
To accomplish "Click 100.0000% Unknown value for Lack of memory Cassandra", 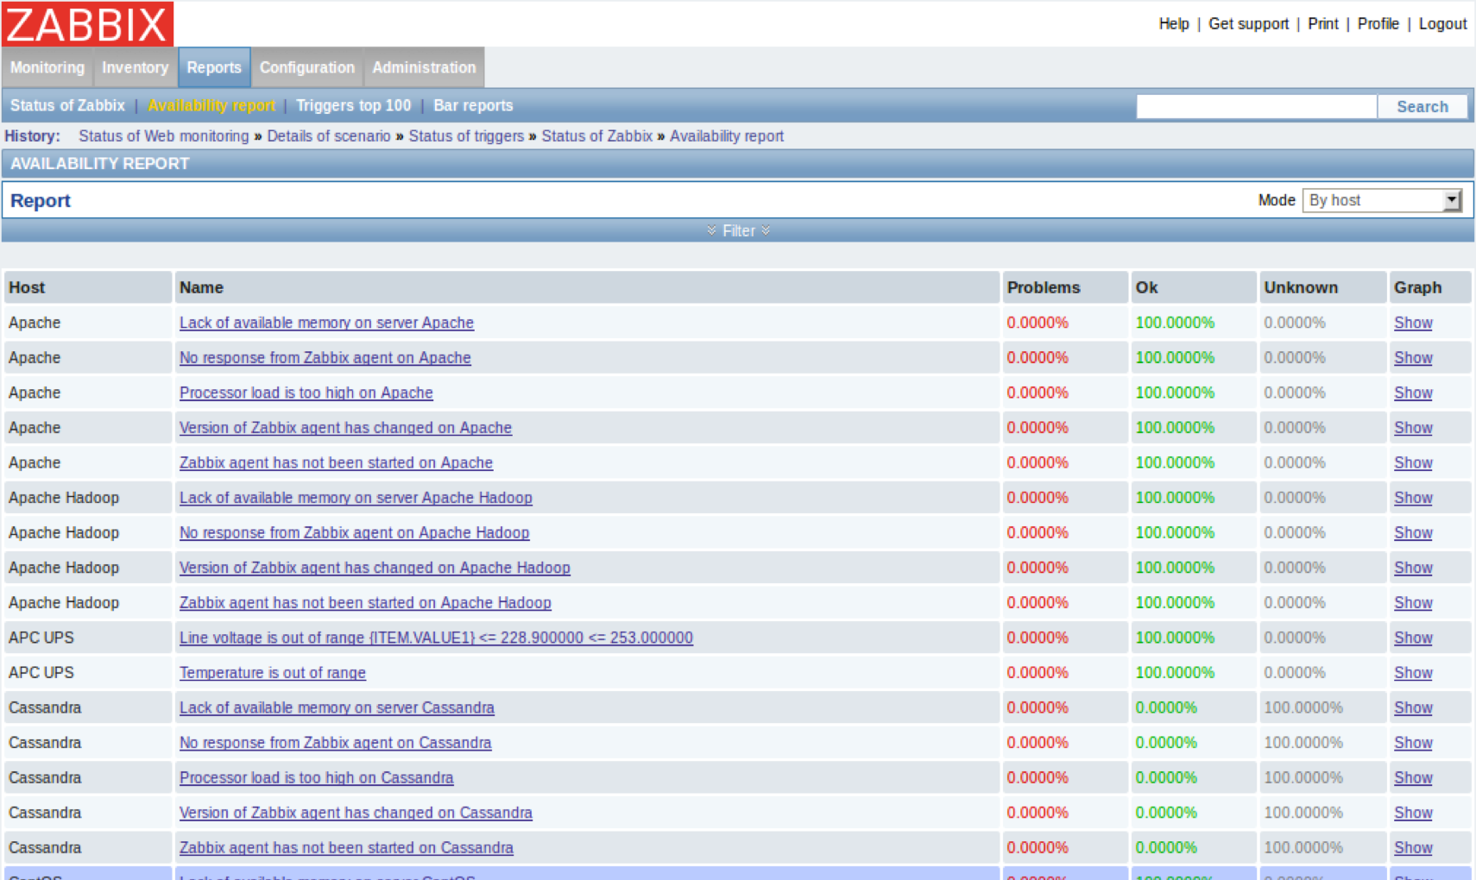I will pyautogui.click(x=1303, y=708).
